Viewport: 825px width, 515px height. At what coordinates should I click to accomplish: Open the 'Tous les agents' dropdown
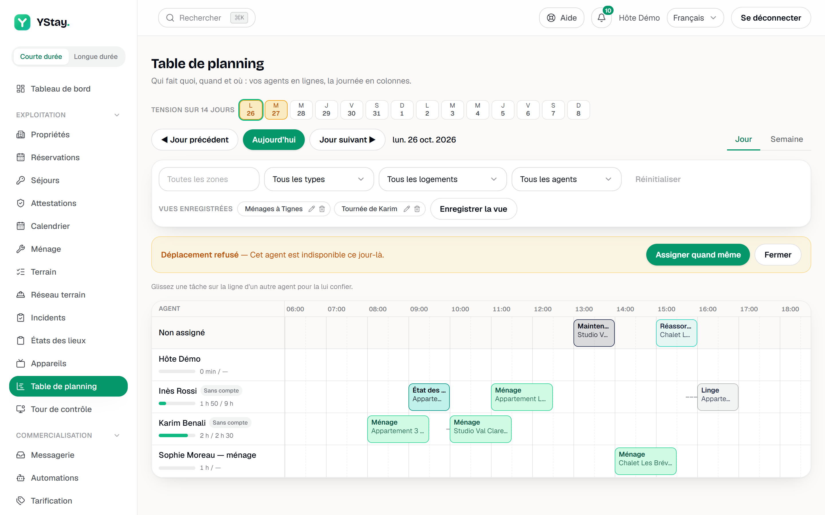tap(566, 179)
